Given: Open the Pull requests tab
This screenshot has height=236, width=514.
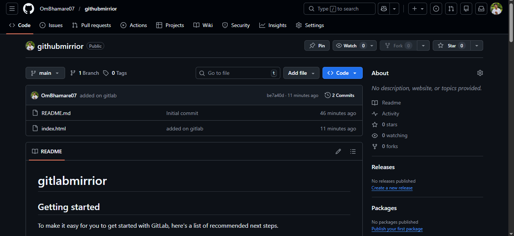Looking at the screenshot, I should point(91,25).
